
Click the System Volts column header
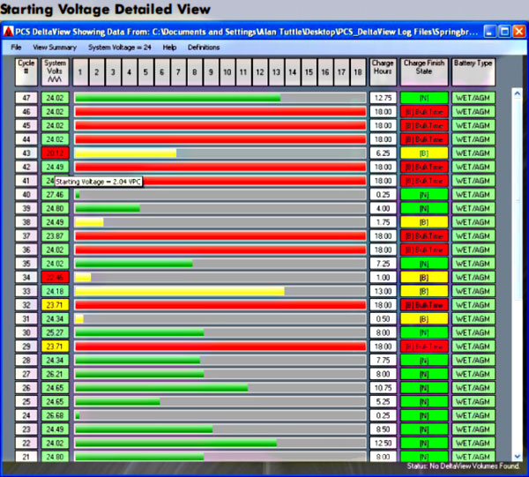coord(55,71)
